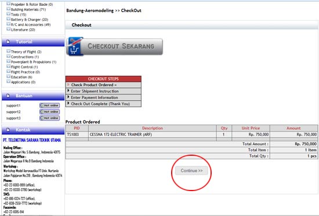This screenshot has height=216, width=319.
Task: Click support2 Not online status badge
Action: (x=50, y=112)
